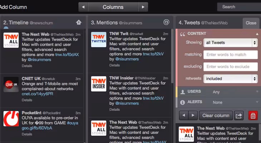Go to previous columns with left arrow
This screenshot has width=261, height=143.
pyautogui.click(x=83, y=7)
